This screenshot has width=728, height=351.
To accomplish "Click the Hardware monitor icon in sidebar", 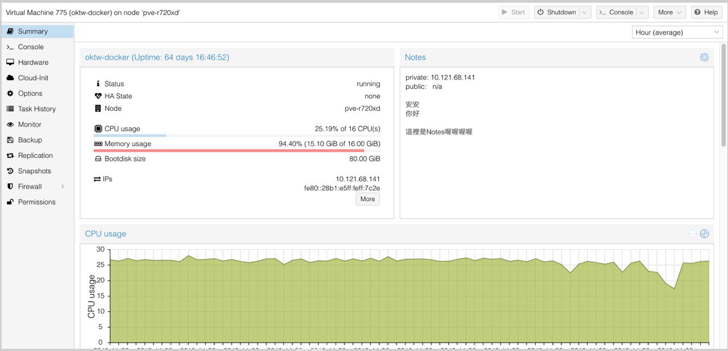I will tap(10, 62).
